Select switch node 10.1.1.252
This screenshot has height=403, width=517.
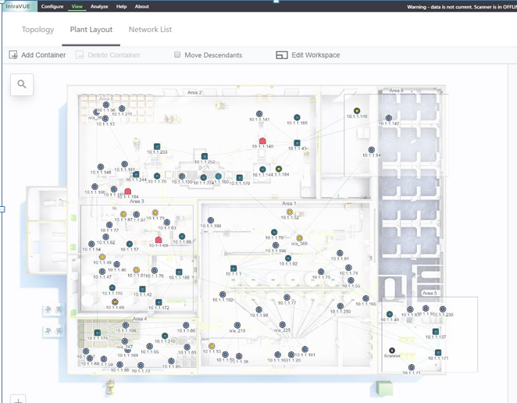[x=205, y=156]
